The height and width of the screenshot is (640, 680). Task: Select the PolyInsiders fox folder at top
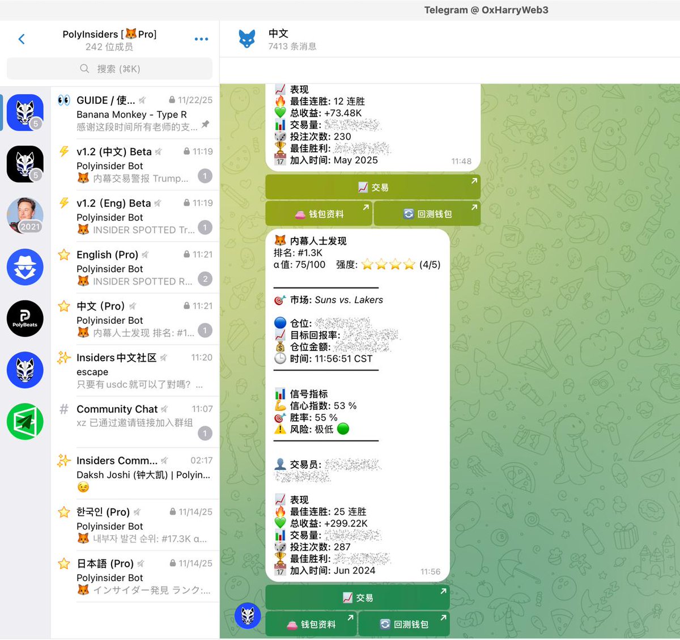(25, 113)
